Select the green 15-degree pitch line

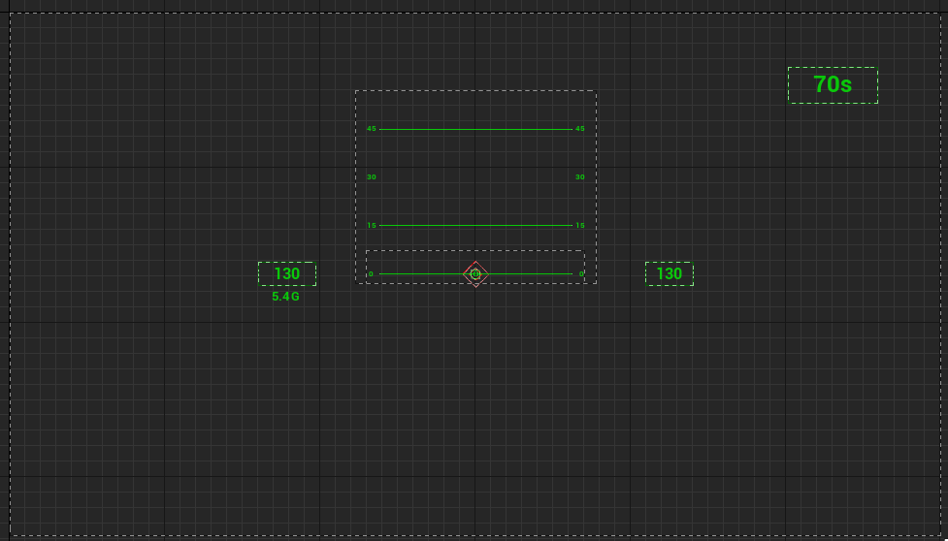pyautogui.click(x=475, y=225)
